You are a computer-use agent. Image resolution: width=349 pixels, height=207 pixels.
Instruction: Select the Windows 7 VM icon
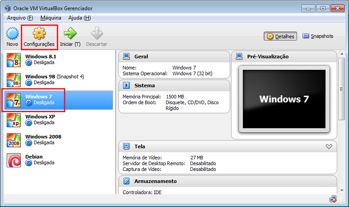[x=14, y=100]
